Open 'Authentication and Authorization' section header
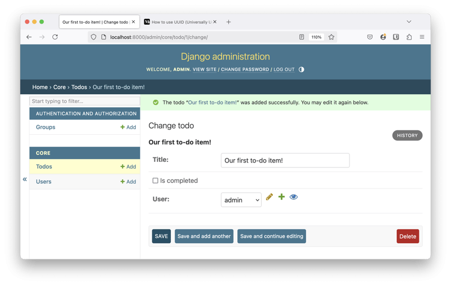 pyautogui.click(x=86, y=113)
